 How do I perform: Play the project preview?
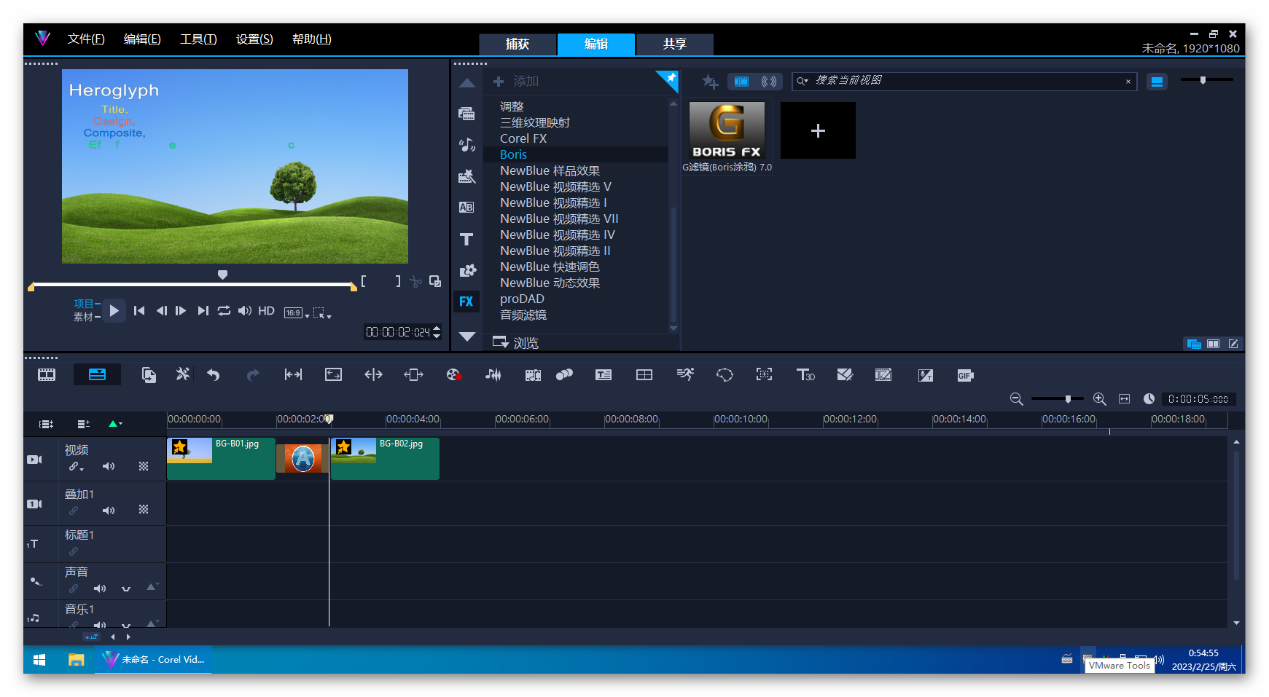point(114,311)
